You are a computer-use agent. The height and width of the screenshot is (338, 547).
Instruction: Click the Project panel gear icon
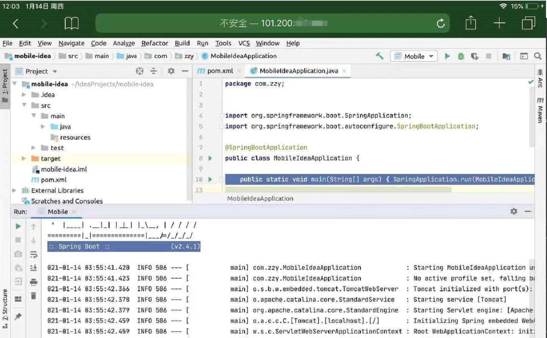click(171, 71)
